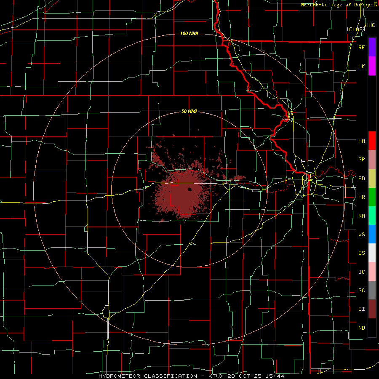This screenshot has width=379, height=379.
Task: Select the GC gray legend swatch
Action: pos(372,290)
